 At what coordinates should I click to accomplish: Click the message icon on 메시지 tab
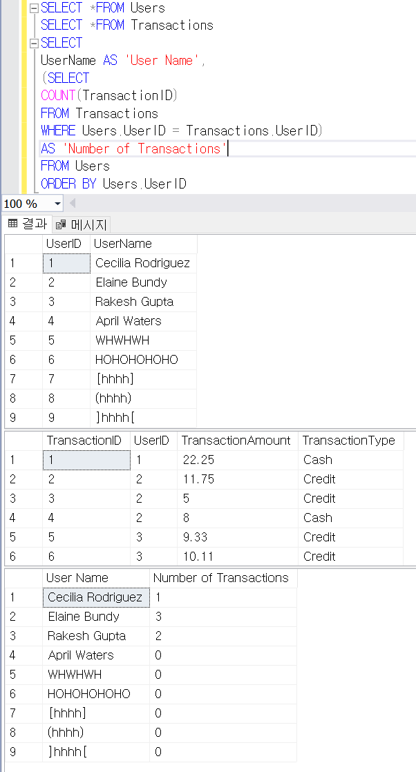pos(61,225)
